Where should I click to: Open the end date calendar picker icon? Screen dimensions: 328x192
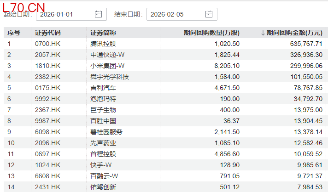tap(209, 14)
